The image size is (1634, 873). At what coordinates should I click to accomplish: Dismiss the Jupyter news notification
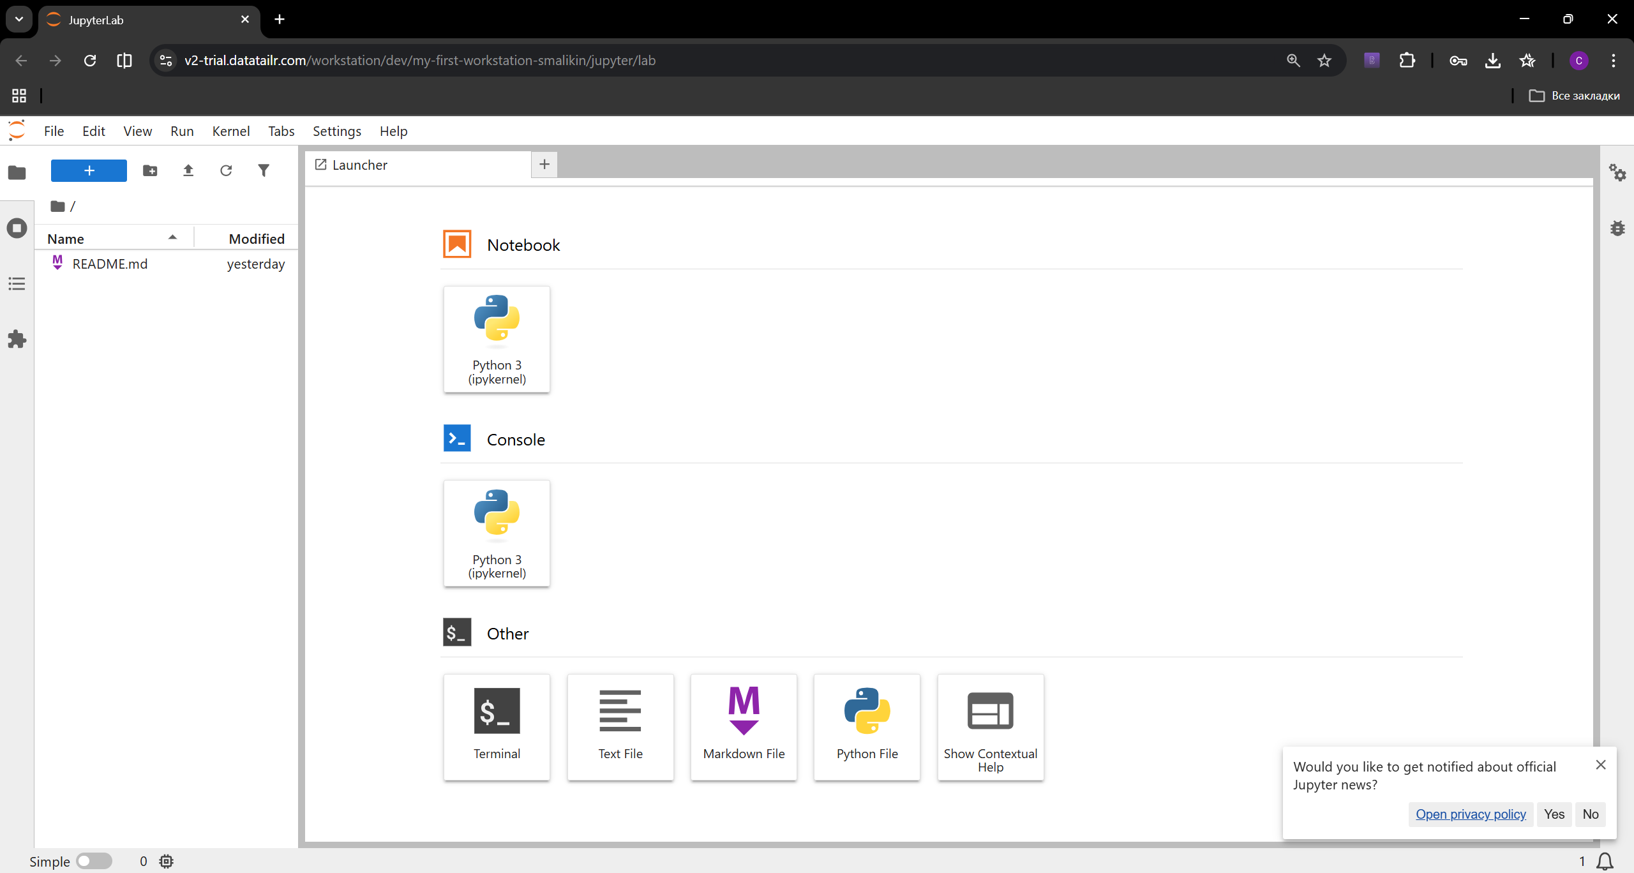(1601, 765)
